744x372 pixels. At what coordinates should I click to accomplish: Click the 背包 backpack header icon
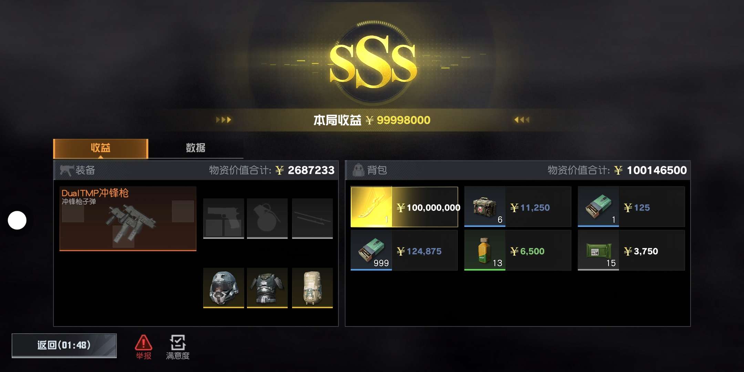(359, 170)
